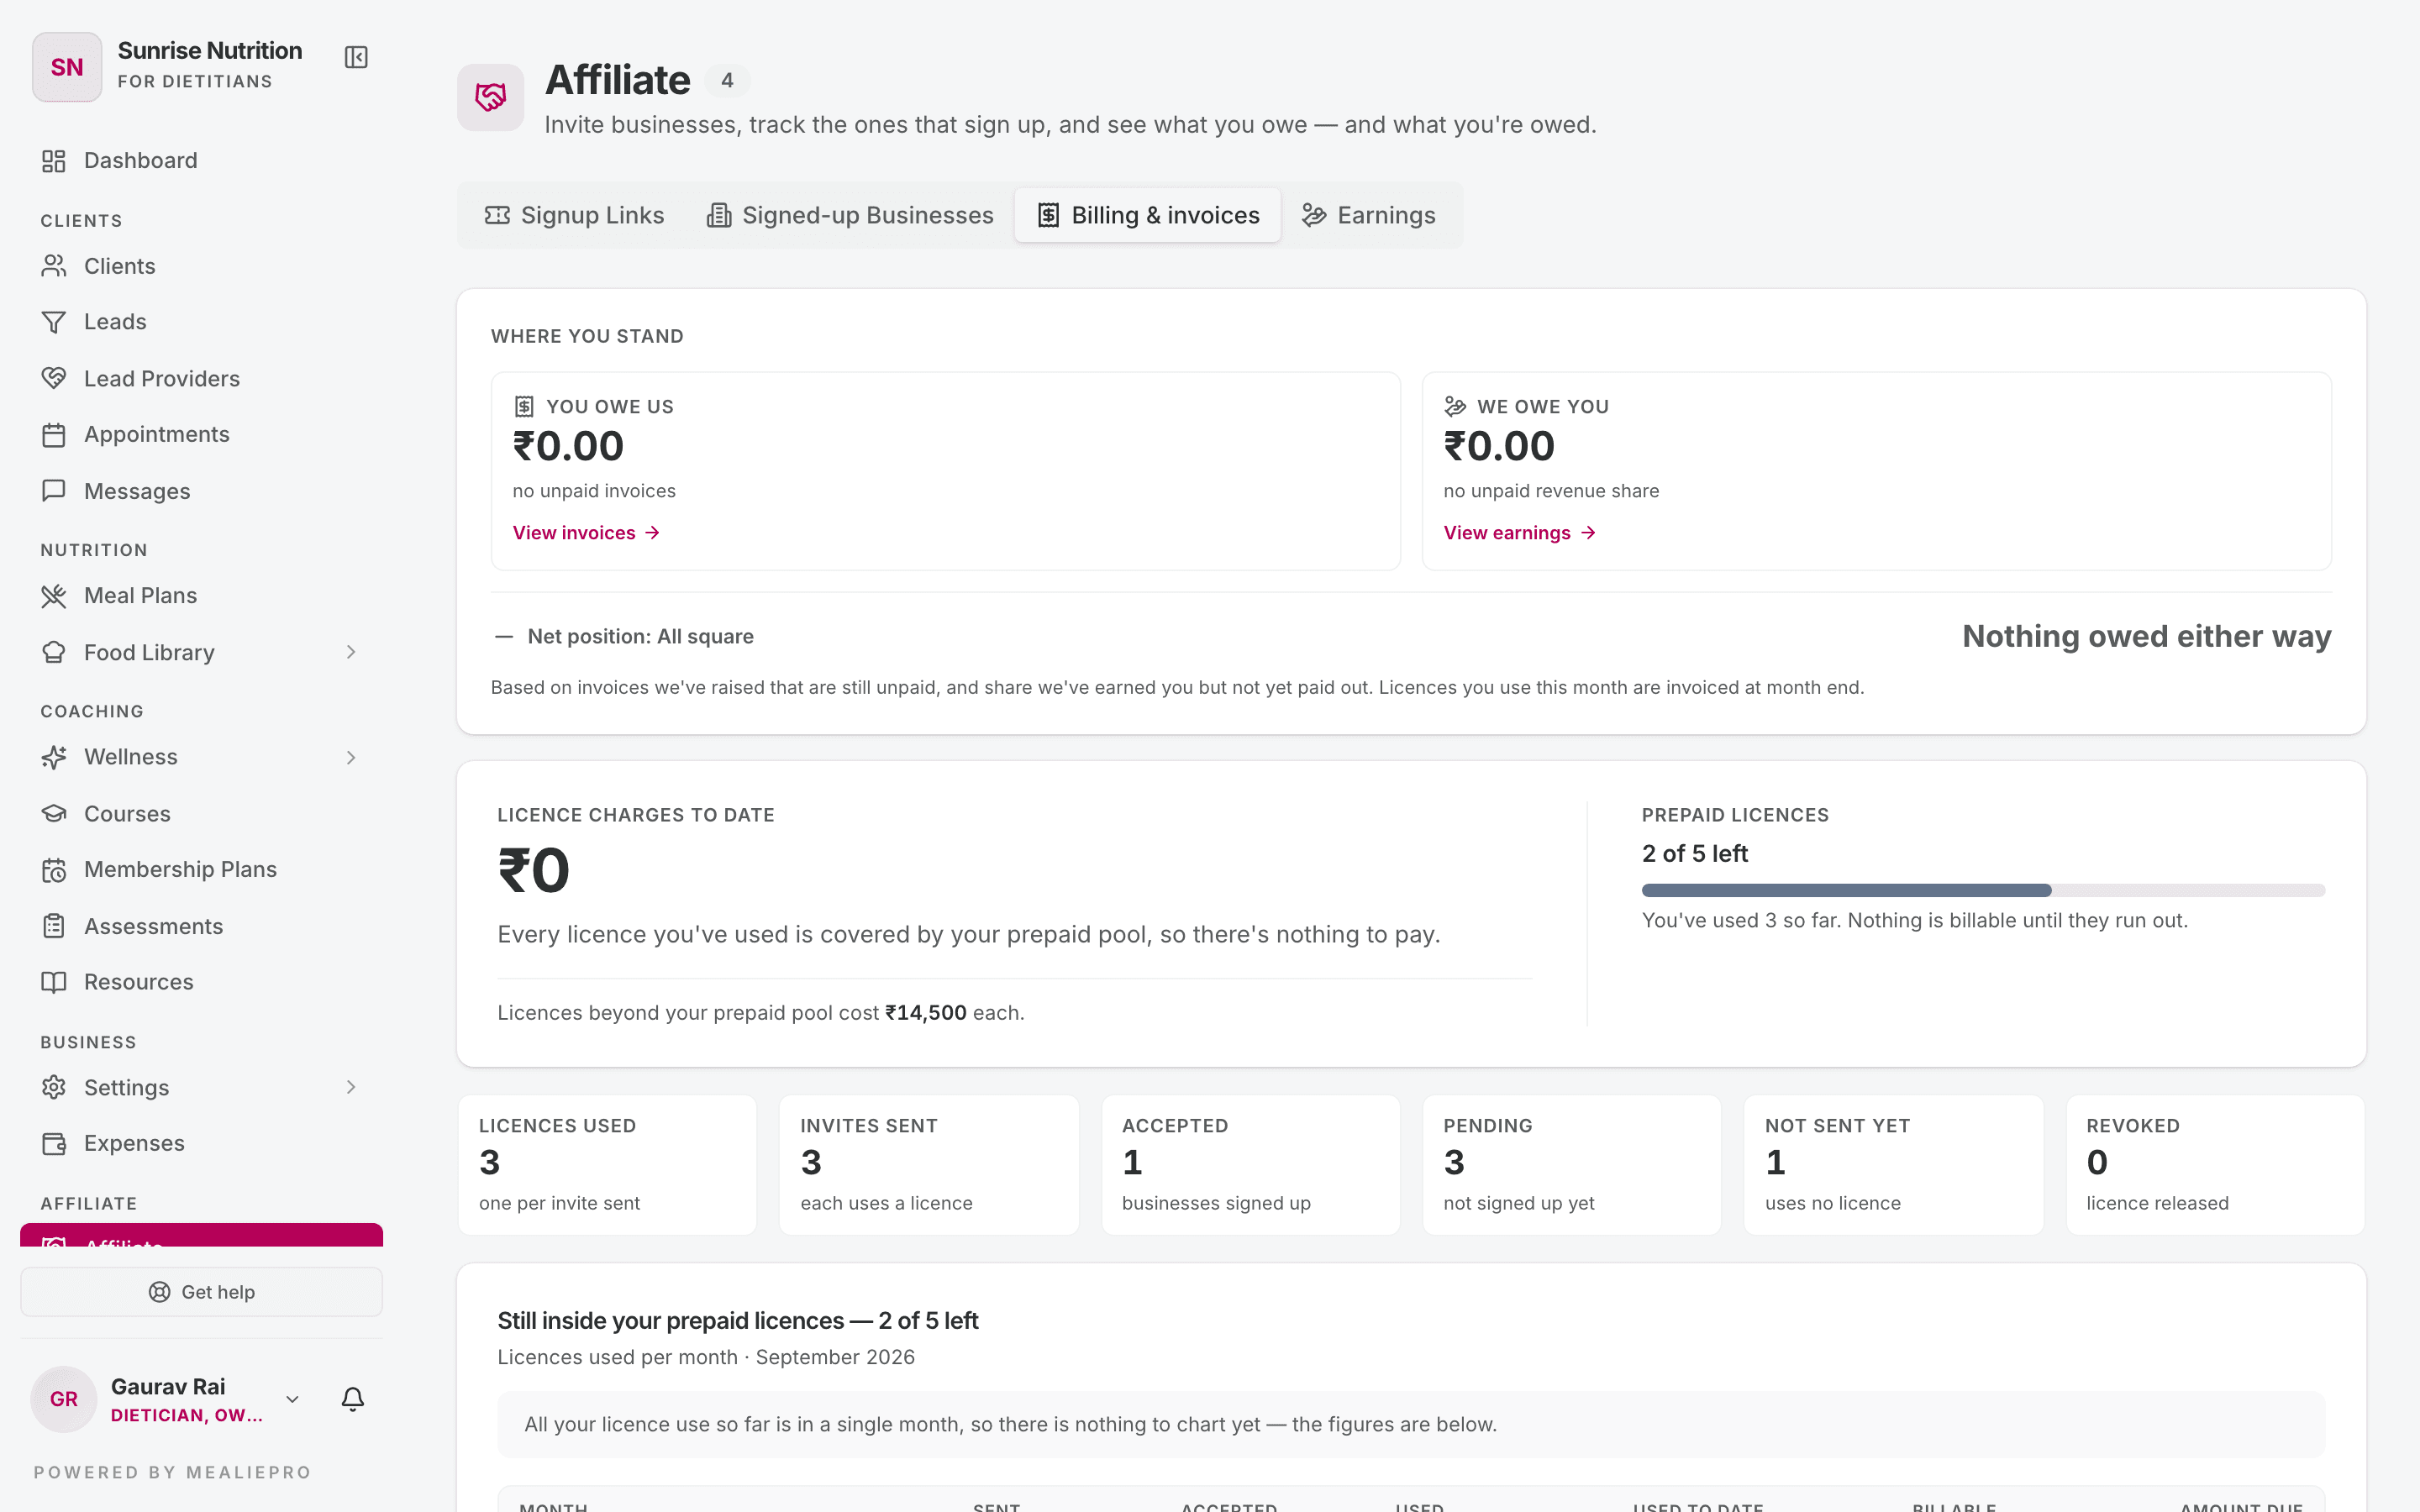
Task: Click the Pending stat card
Action: click(x=1572, y=1165)
